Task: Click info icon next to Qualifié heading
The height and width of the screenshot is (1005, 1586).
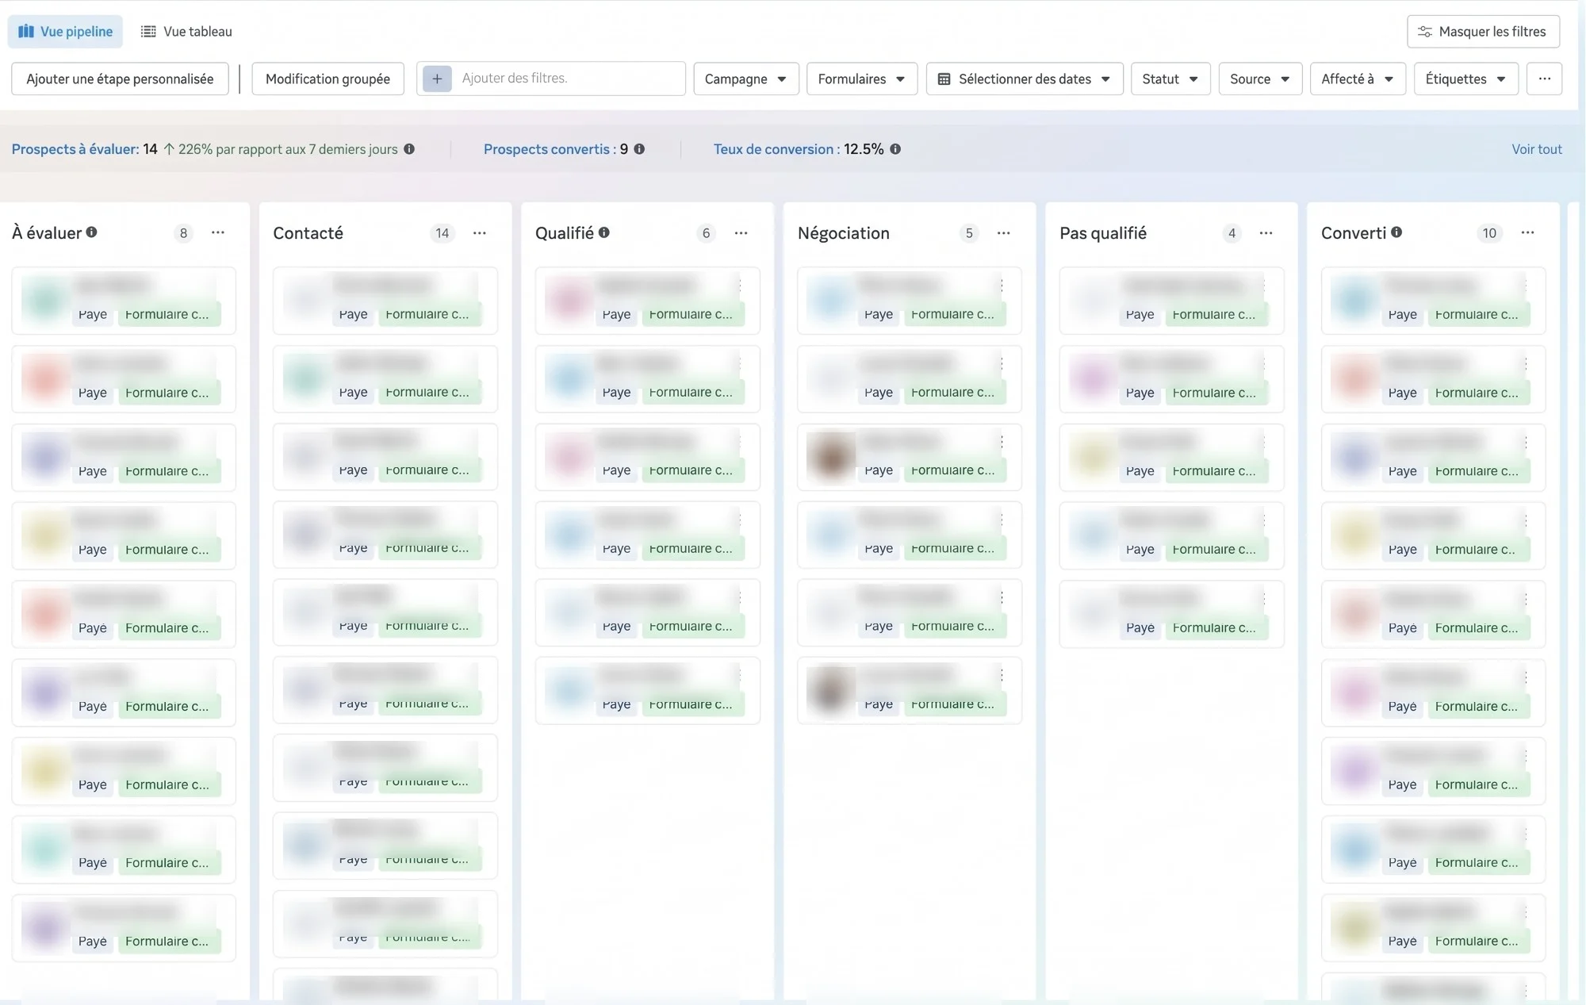Action: pyautogui.click(x=604, y=232)
